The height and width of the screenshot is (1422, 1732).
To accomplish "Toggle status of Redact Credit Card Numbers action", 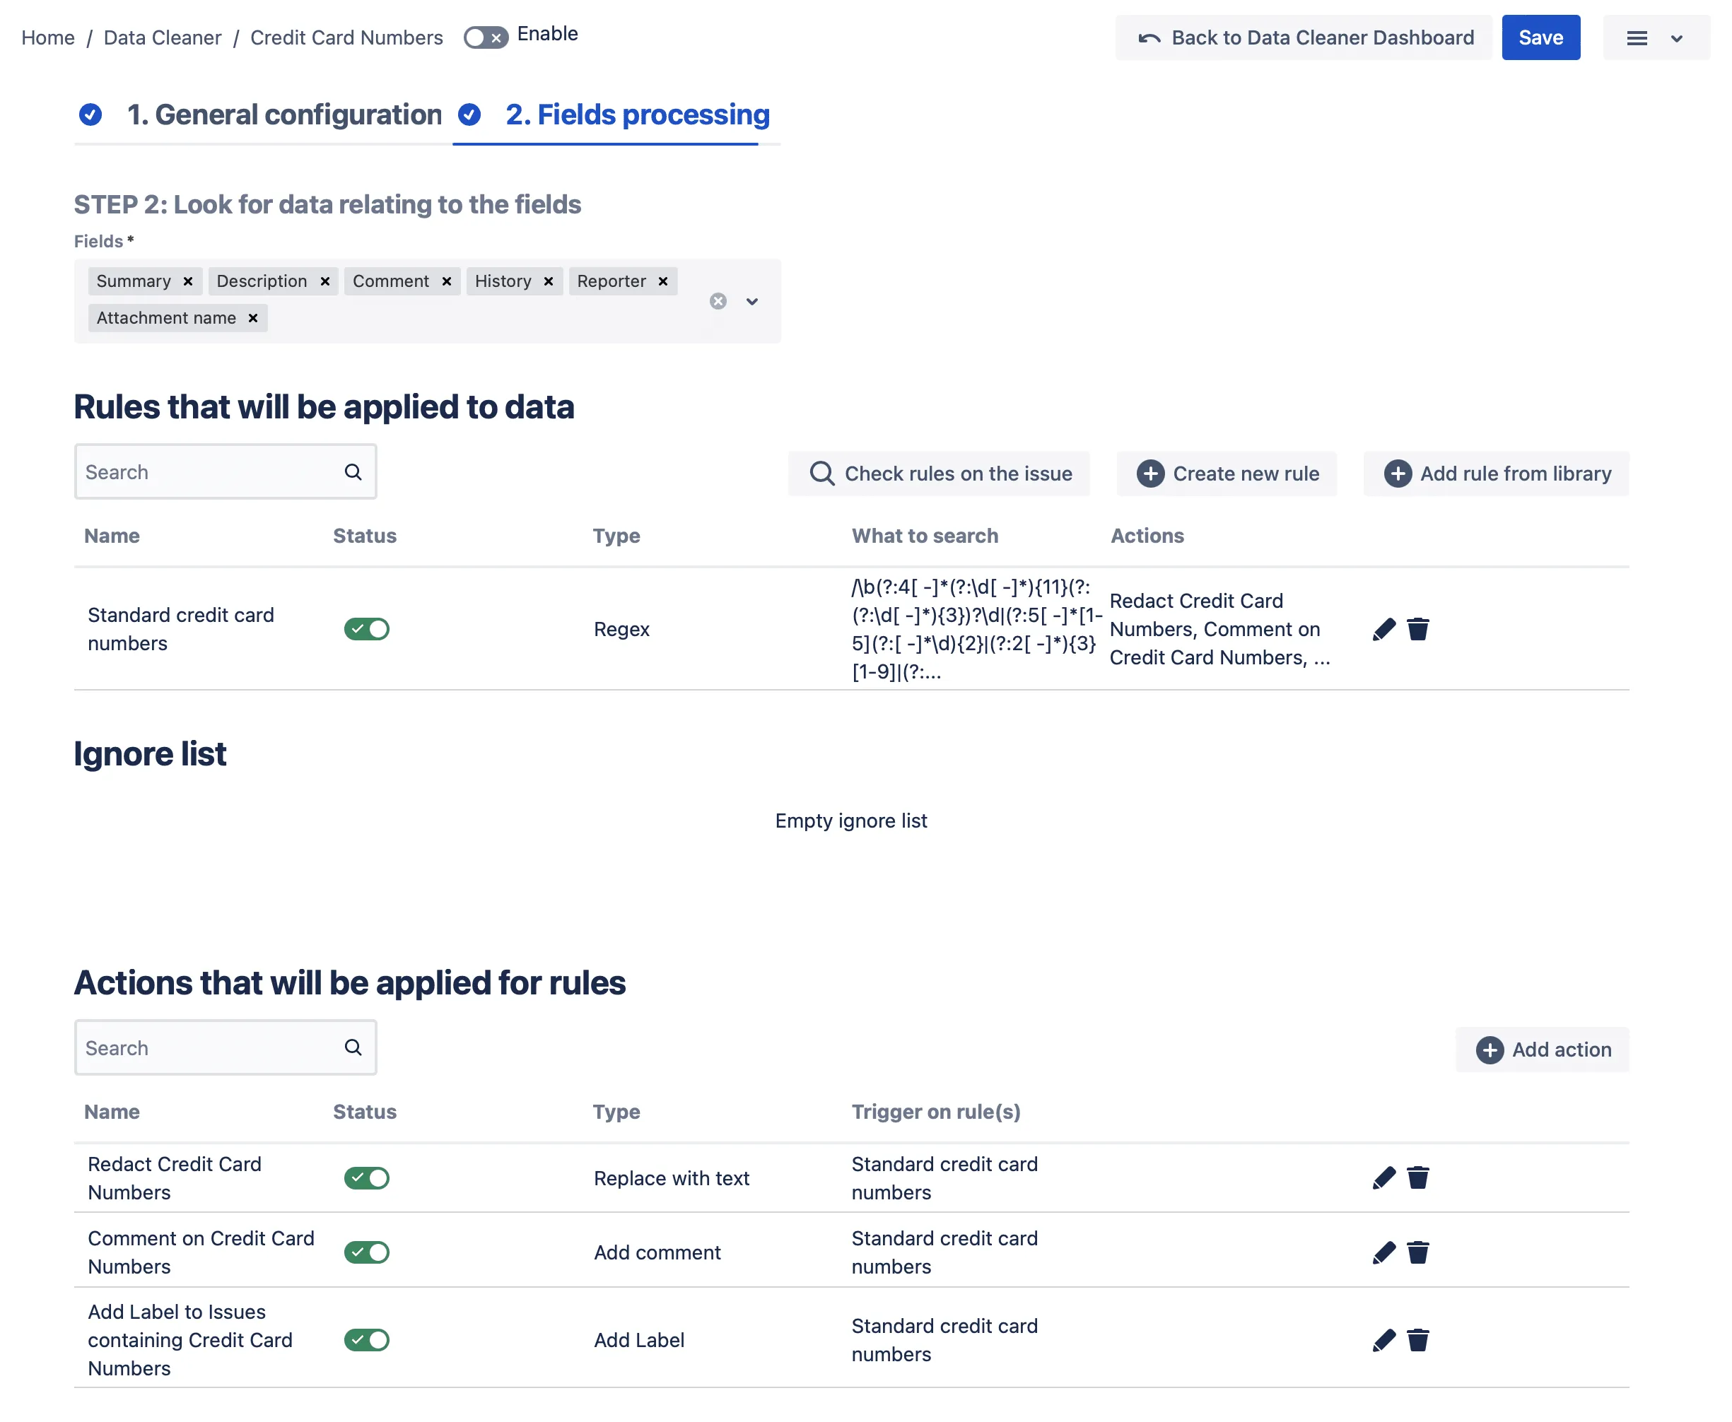I will (x=366, y=1178).
